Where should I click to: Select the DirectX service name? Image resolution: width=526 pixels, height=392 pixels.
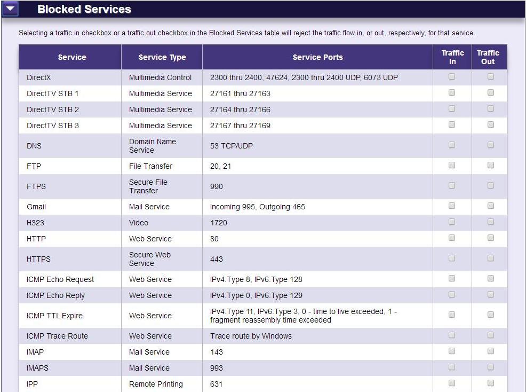(x=38, y=77)
